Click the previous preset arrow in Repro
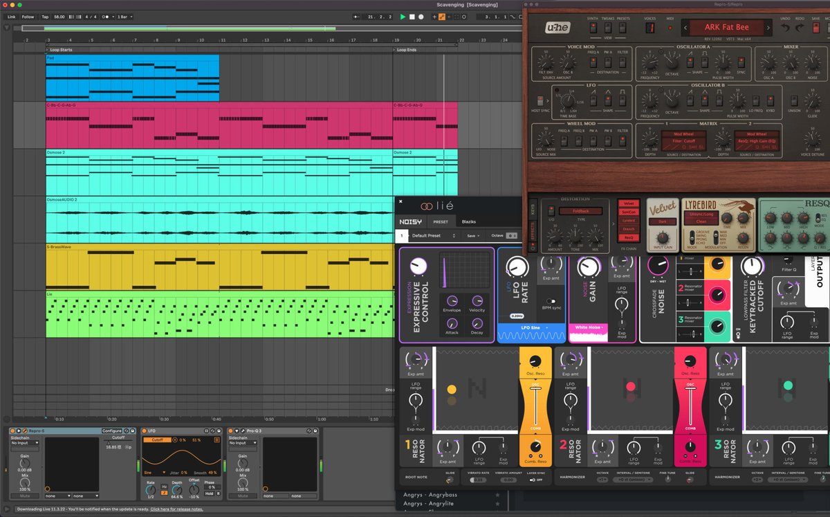The image size is (830, 517). point(685,28)
